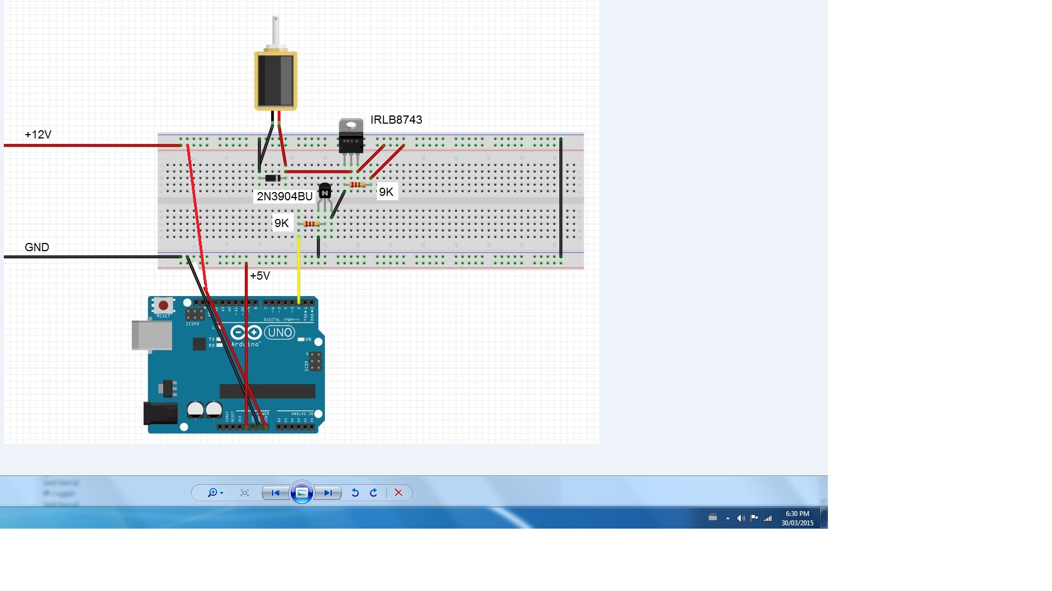Start the slideshow with center button

click(x=302, y=493)
